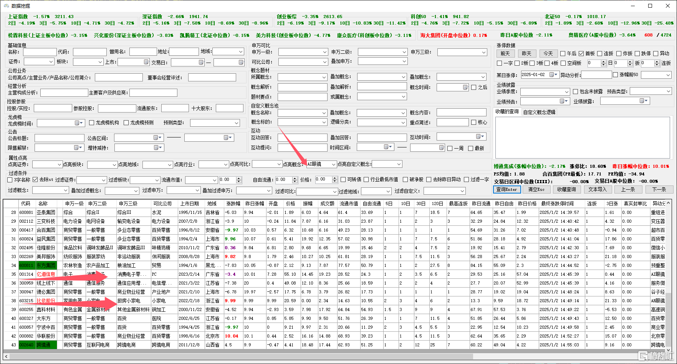
Task: Click the 文本导入 button
Action: pyautogui.click(x=598, y=189)
